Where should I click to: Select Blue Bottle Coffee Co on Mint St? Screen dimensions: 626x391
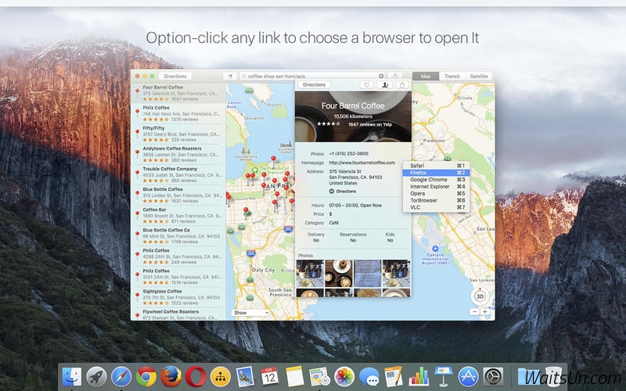[178, 236]
